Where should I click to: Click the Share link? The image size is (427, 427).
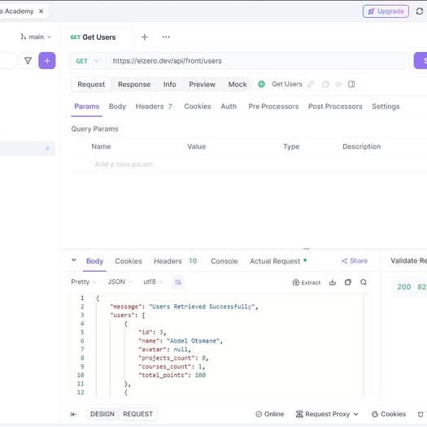tap(355, 261)
